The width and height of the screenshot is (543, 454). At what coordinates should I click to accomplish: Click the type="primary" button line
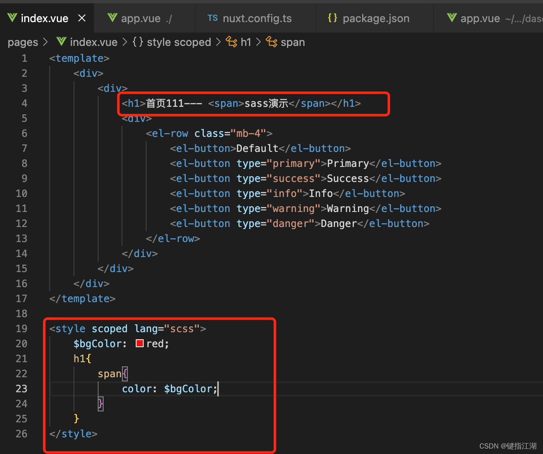click(306, 164)
